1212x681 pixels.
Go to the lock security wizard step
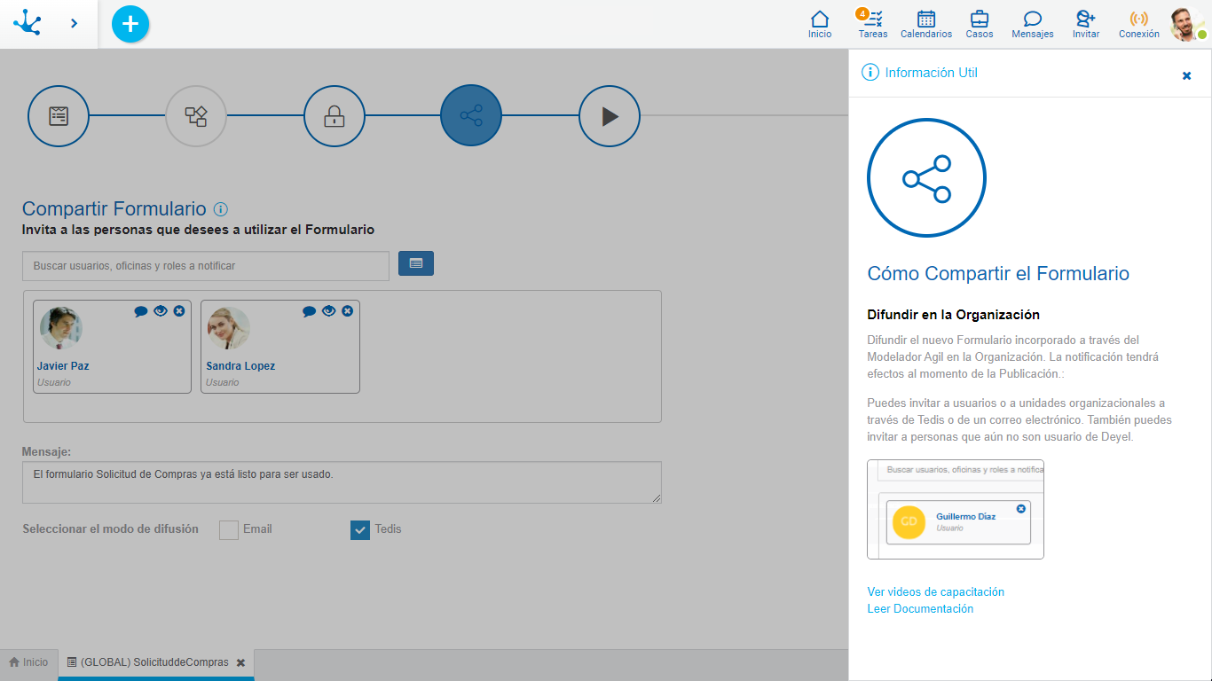[x=334, y=116]
